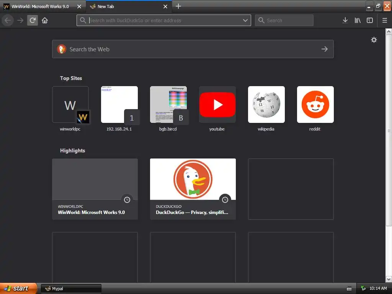Click the network tray icon beside the clock

[363, 289]
